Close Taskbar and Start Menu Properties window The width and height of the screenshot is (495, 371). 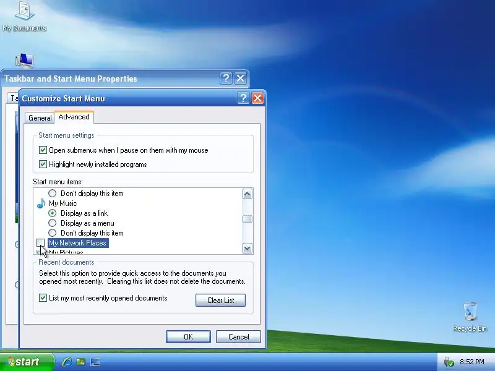tap(240, 79)
